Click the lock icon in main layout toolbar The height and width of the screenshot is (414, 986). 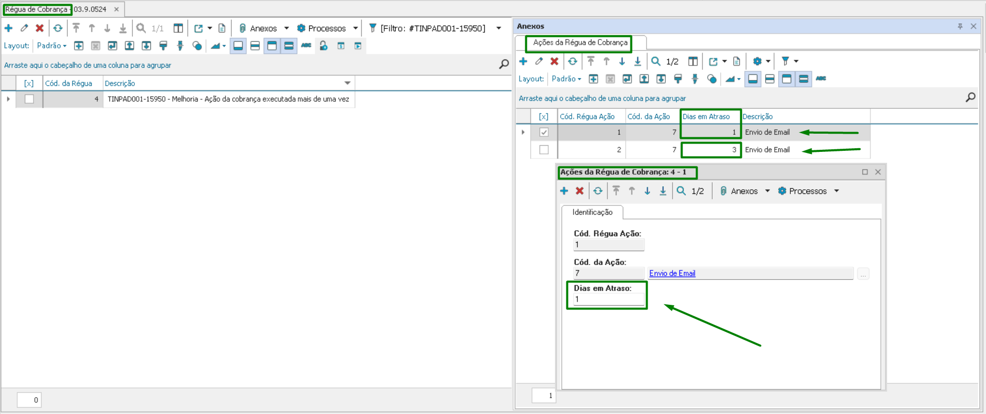[x=323, y=46]
